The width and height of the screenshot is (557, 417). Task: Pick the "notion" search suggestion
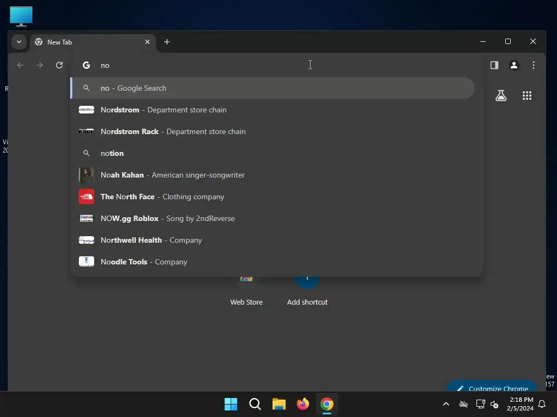tap(273, 153)
